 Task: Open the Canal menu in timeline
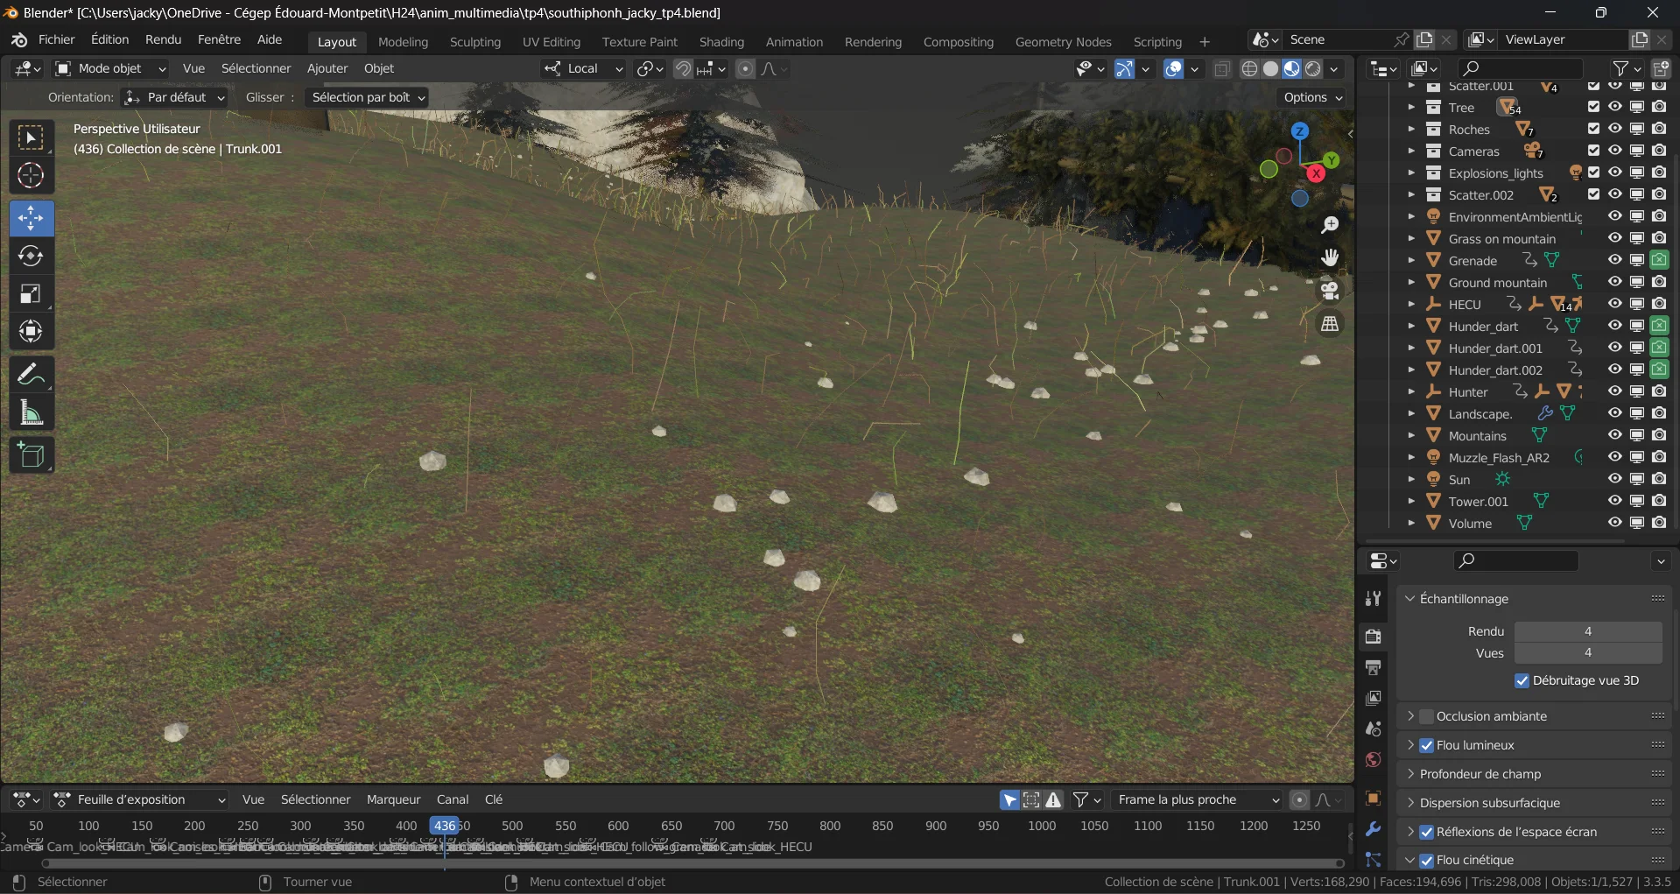click(453, 799)
